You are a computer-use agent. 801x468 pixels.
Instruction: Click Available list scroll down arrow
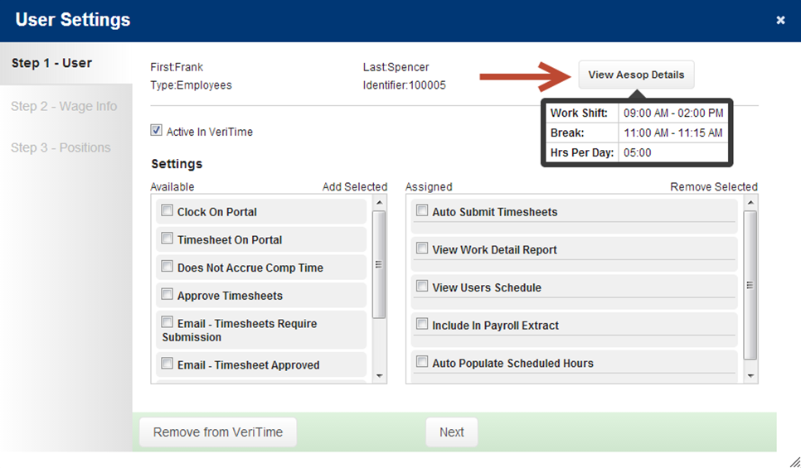click(x=379, y=376)
